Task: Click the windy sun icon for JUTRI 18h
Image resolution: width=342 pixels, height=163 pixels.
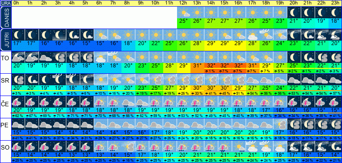Action: (266, 35)
